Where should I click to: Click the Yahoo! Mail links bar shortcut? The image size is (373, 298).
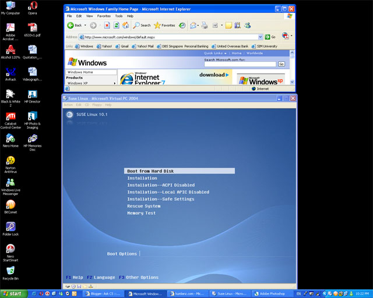click(x=142, y=46)
